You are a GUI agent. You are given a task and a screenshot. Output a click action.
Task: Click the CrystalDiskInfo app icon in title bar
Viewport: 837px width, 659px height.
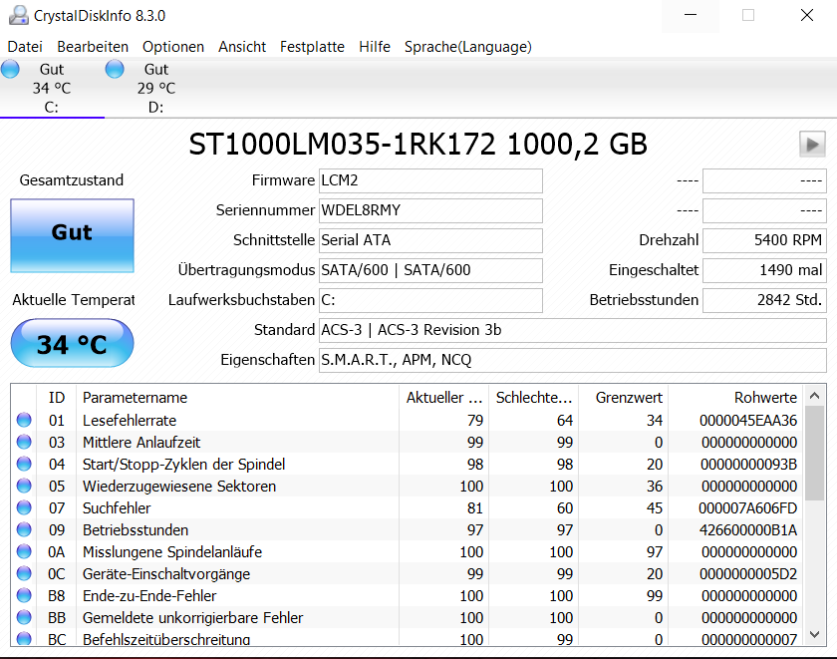pos(19,16)
